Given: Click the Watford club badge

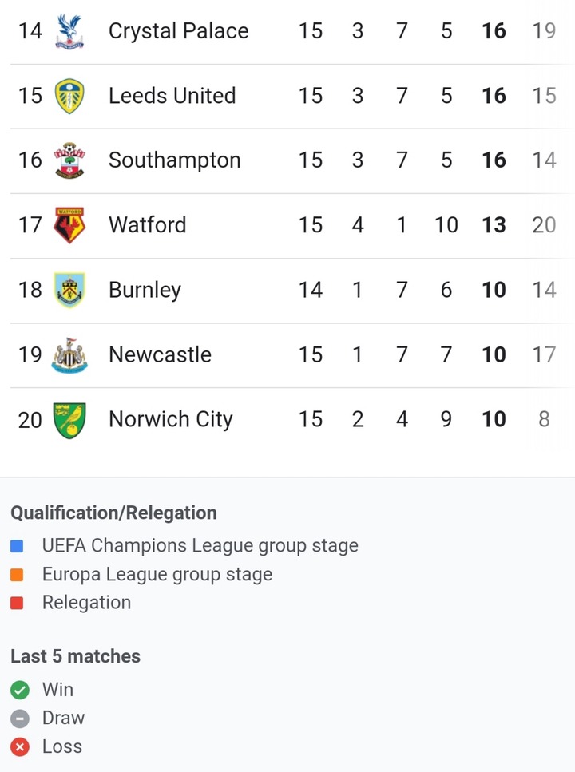Looking at the screenshot, I should tap(69, 225).
